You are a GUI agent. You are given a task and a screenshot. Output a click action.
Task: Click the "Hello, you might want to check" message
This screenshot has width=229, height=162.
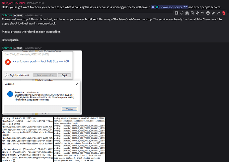[x=111, y=7]
